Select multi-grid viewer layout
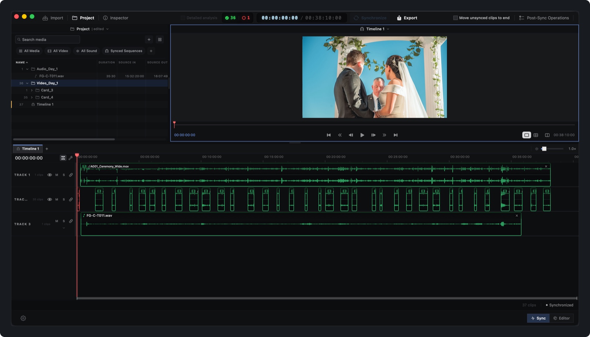Screen dimensions: 590x337 (536, 135)
